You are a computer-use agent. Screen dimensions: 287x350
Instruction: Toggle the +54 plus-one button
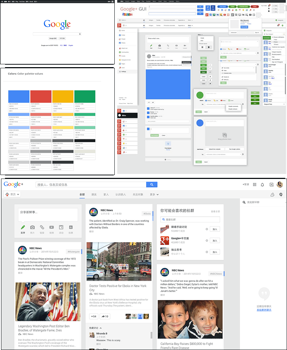point(94,316)
